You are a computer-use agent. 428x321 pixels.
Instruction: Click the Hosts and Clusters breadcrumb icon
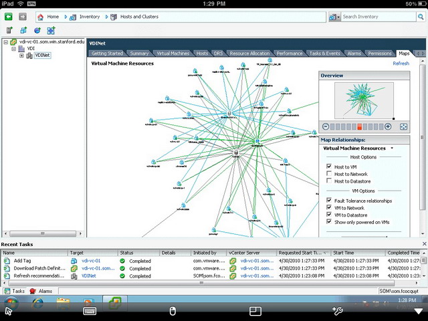114,17
